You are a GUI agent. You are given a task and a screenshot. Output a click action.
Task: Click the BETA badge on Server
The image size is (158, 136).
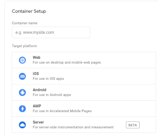pos(133,125)
